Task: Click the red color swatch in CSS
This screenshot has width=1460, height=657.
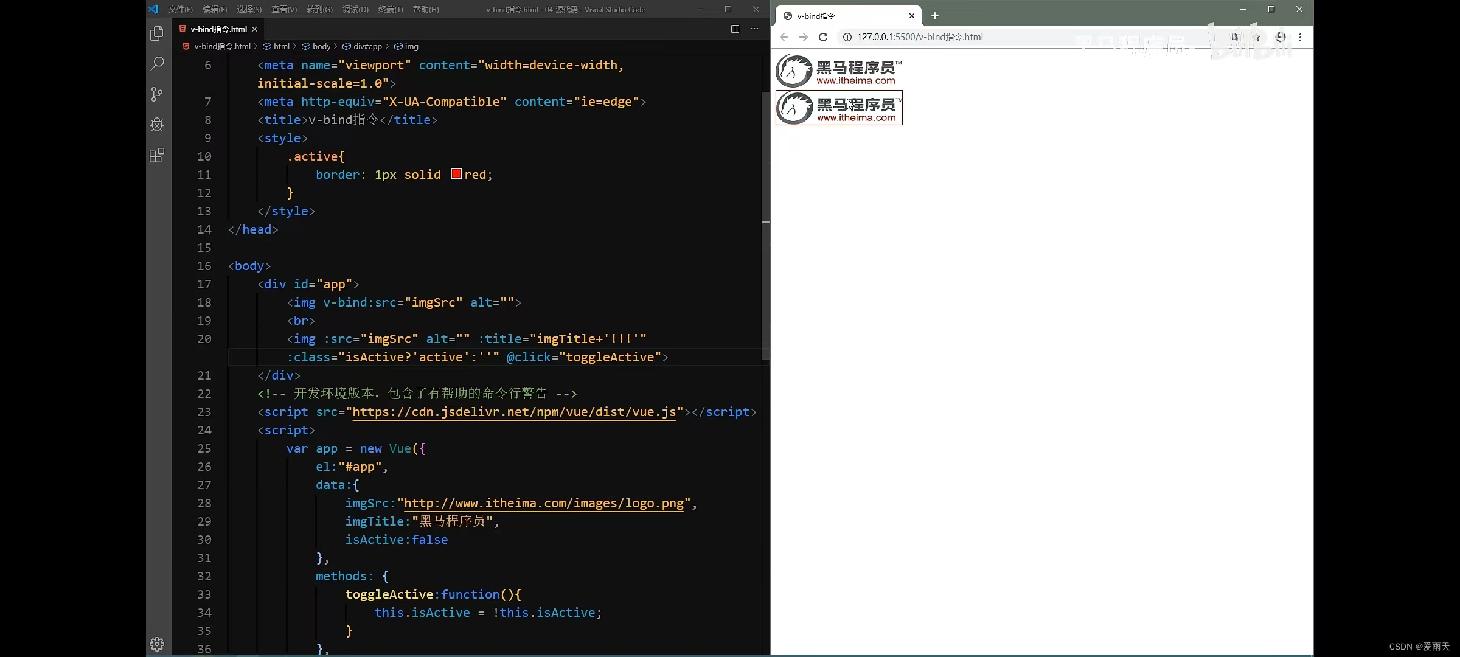Action: (x=456, y=174)
